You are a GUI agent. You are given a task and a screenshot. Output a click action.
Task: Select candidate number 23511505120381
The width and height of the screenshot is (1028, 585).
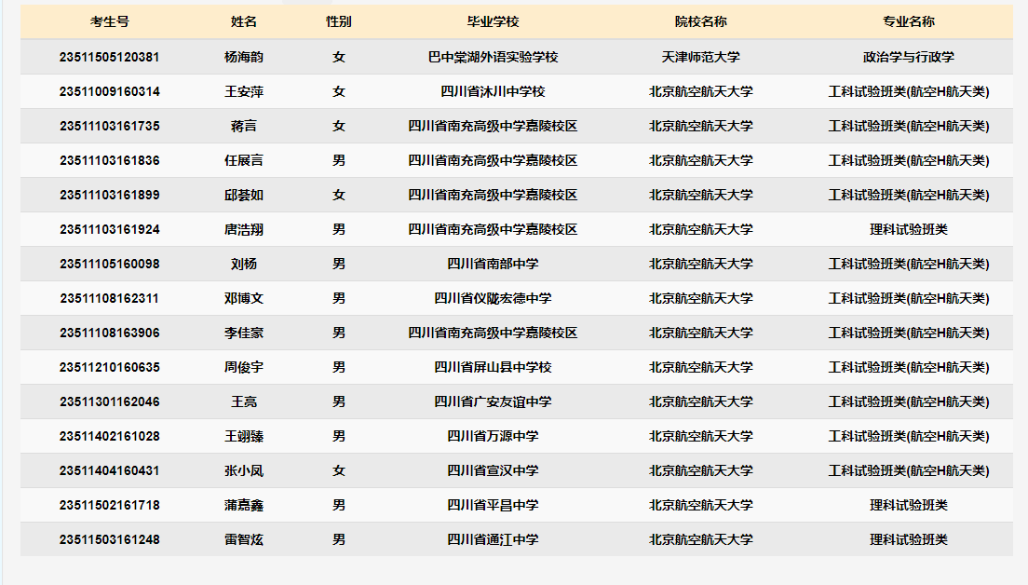110,57
